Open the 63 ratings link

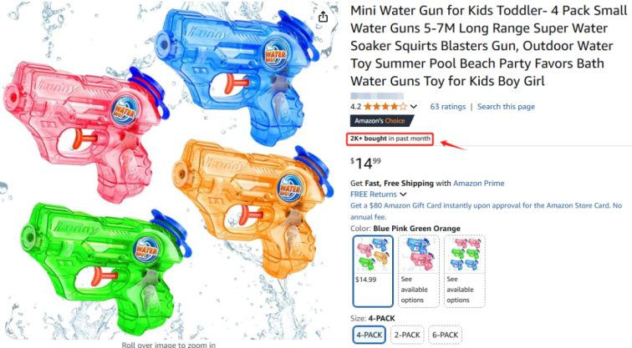click(x=448, y=107)
